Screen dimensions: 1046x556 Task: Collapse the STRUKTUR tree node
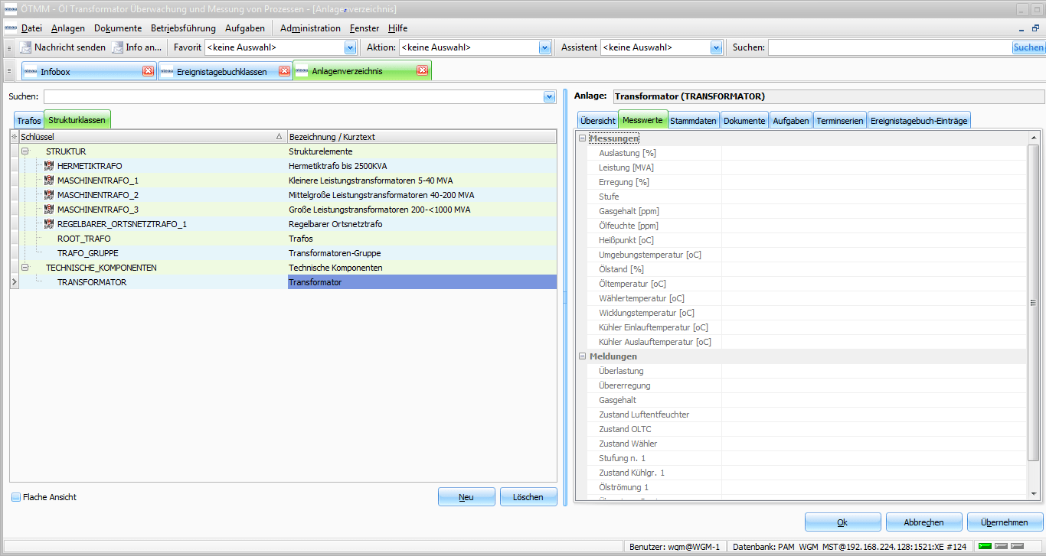tap(25, 151)
